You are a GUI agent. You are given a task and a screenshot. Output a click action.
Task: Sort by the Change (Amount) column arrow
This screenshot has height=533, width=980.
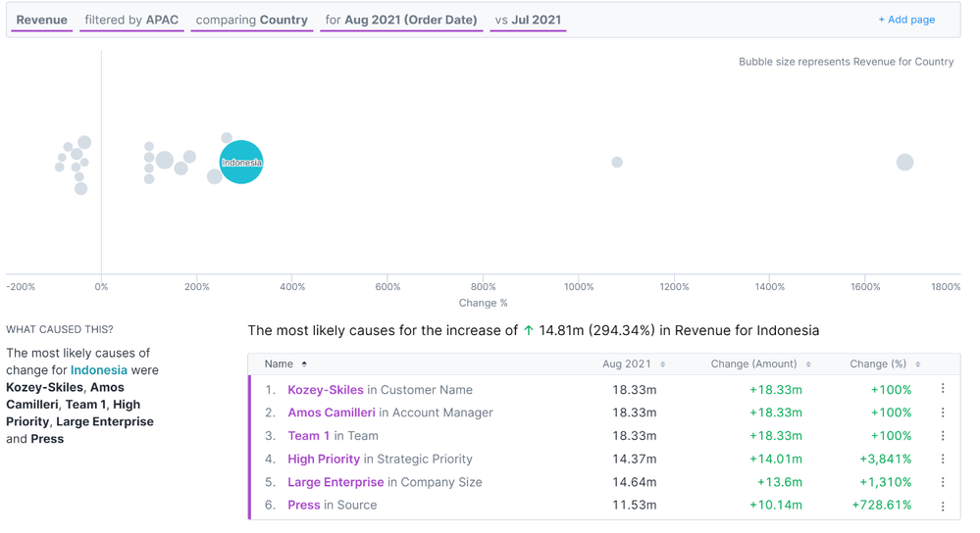click(808, 364)
